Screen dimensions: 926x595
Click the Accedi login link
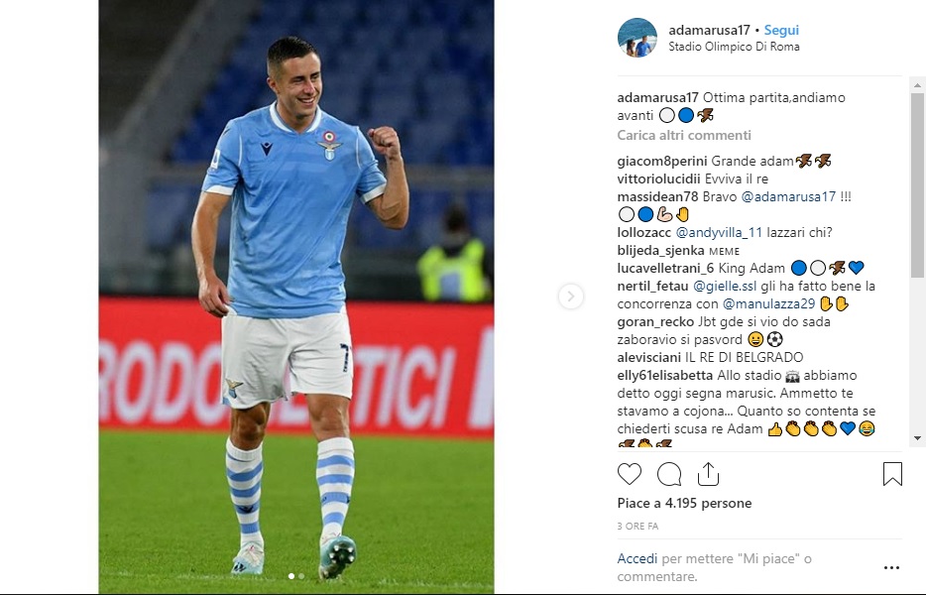click(637, 558)
